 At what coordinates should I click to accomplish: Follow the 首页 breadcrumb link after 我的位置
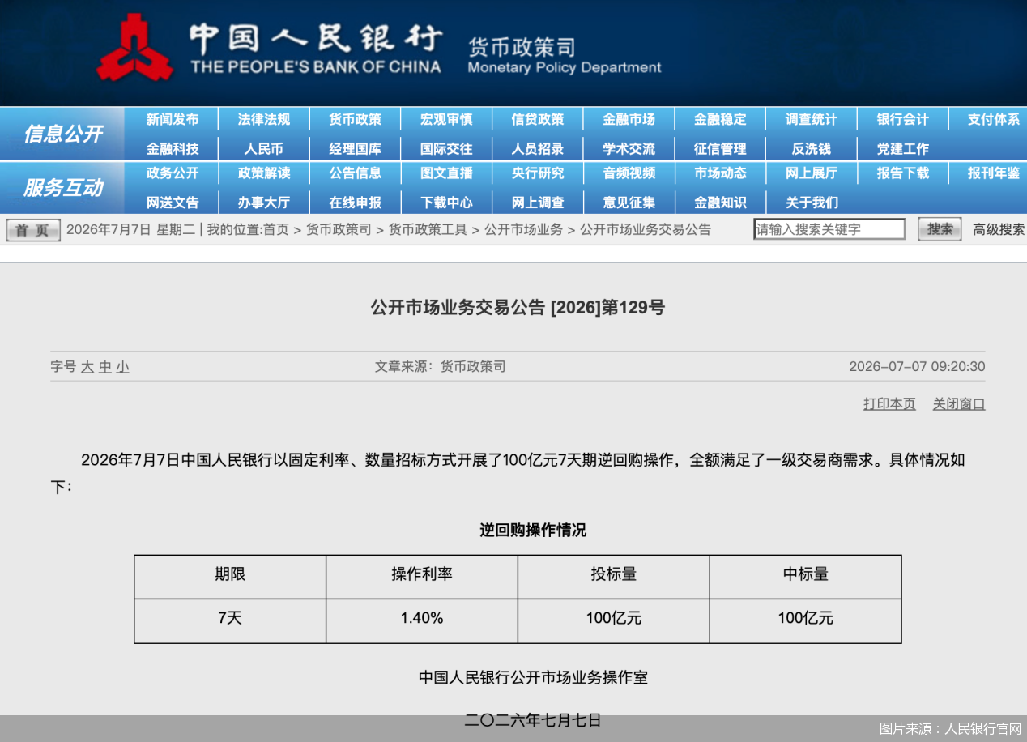[x=275, y=229]
